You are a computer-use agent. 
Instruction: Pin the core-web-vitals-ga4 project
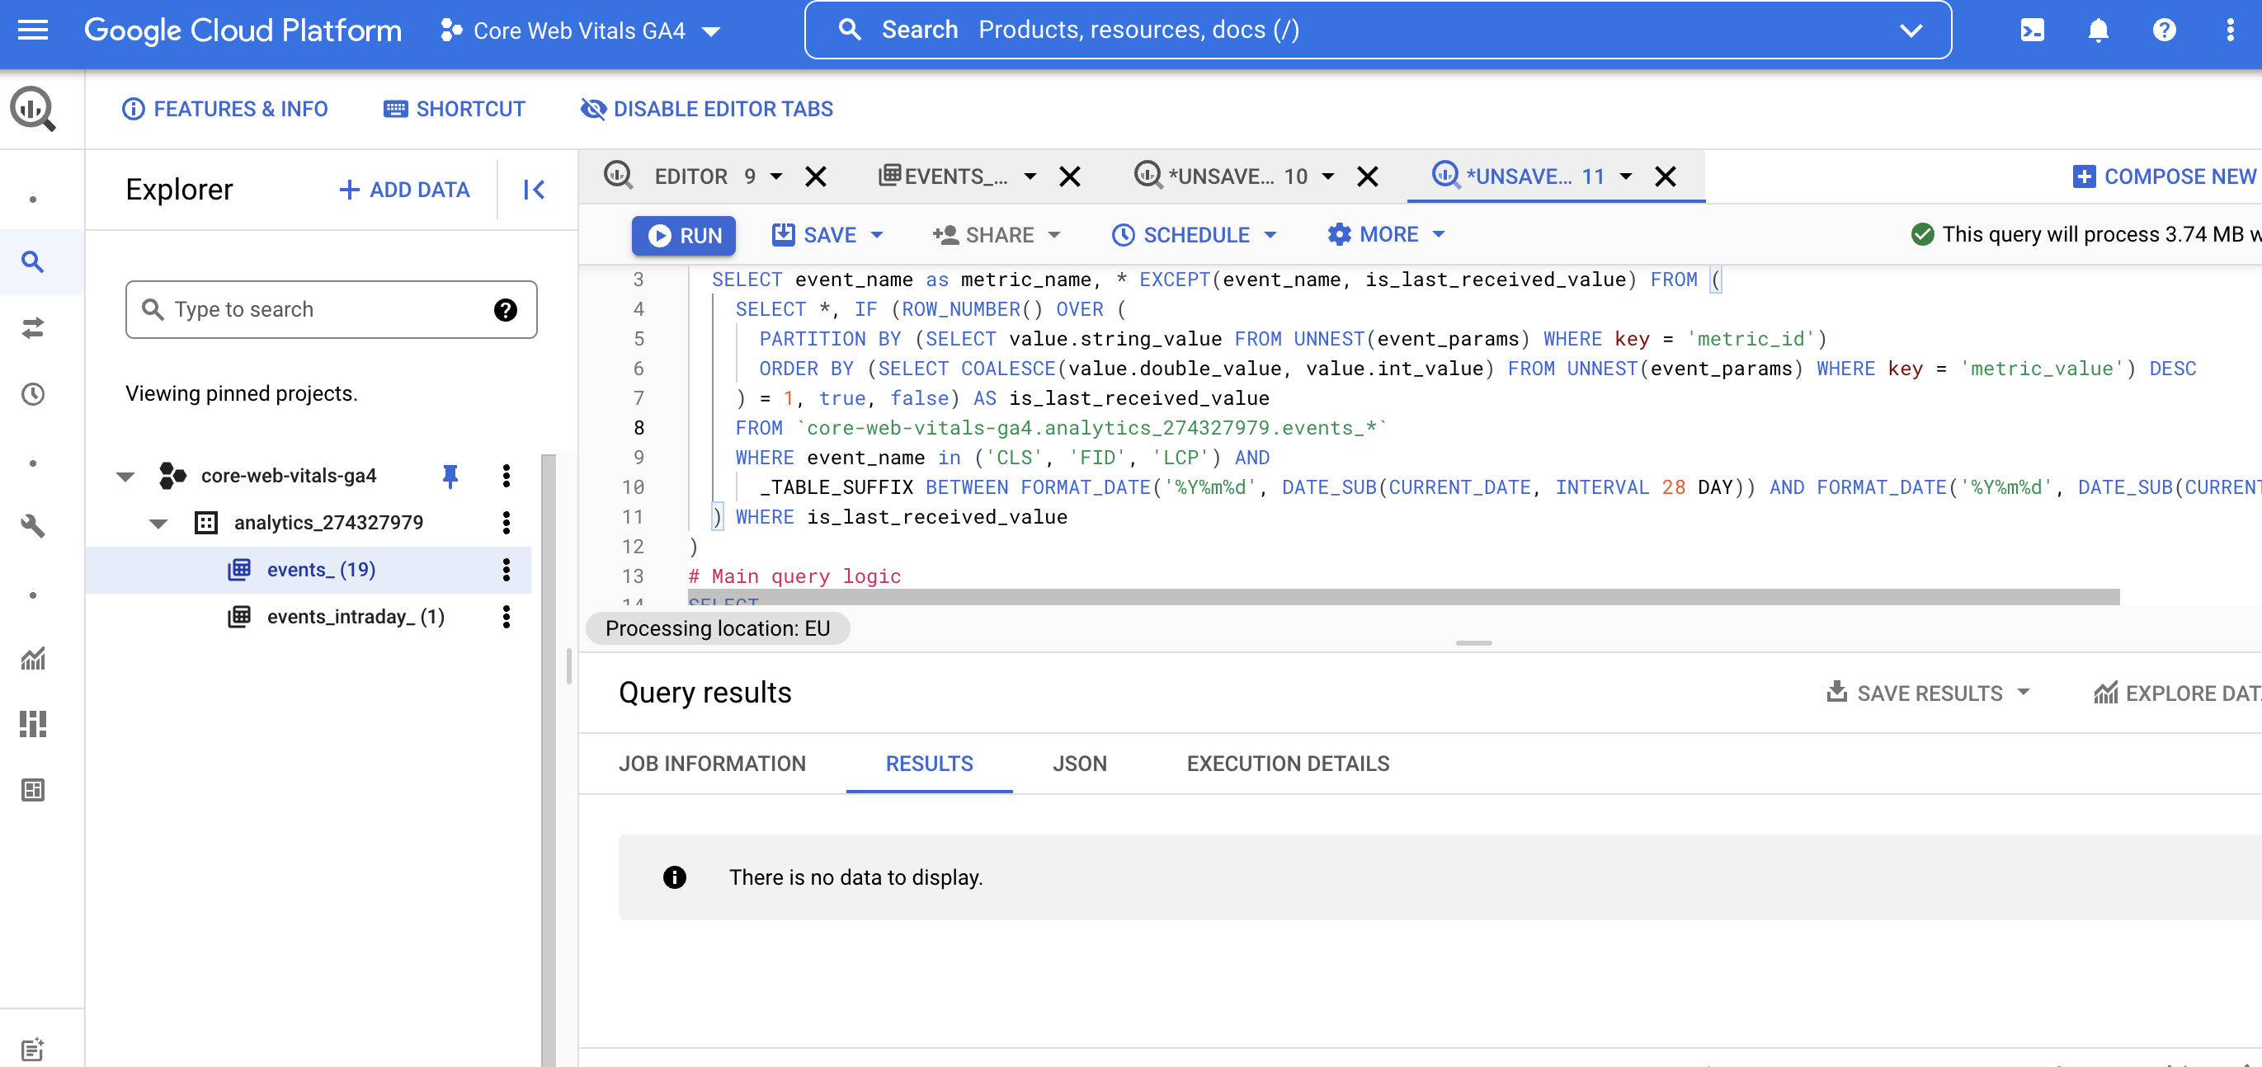point(450,476)
